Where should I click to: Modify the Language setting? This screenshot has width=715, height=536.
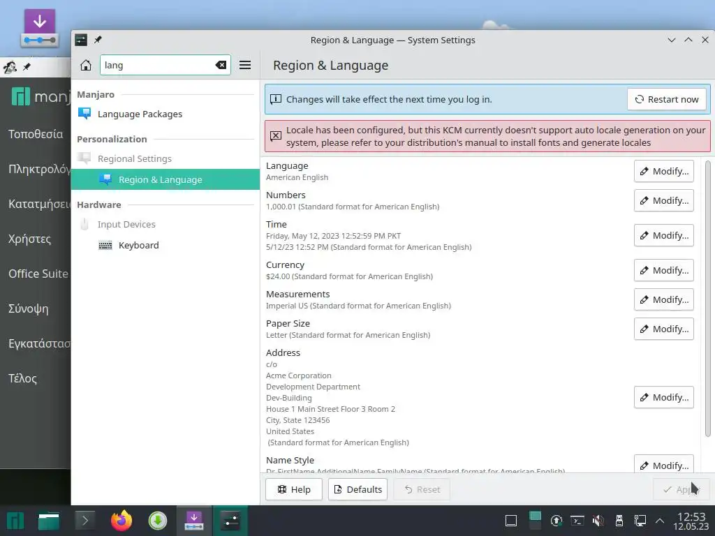pyautogui.click(x=664, y=172)
